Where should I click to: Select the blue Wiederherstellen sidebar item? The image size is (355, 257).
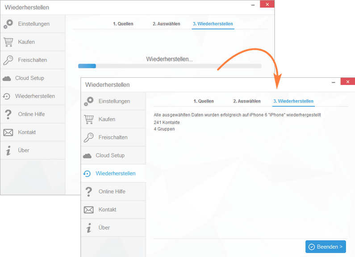[113, 173]
